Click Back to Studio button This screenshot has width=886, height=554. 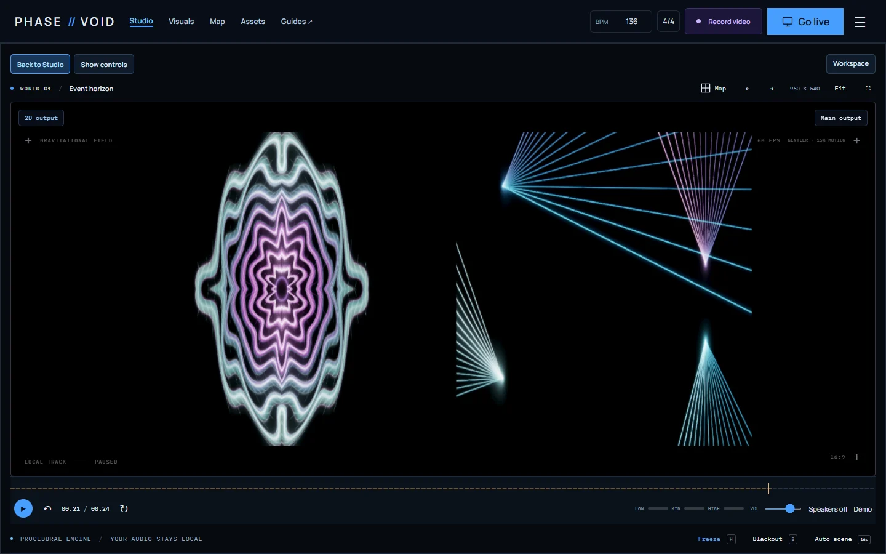[x=40, y=64]
